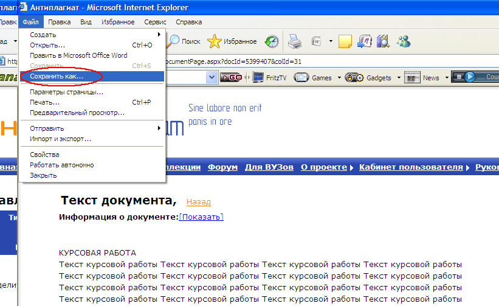
Task: Click the Edit with Word icon
Action: point(316,41)
